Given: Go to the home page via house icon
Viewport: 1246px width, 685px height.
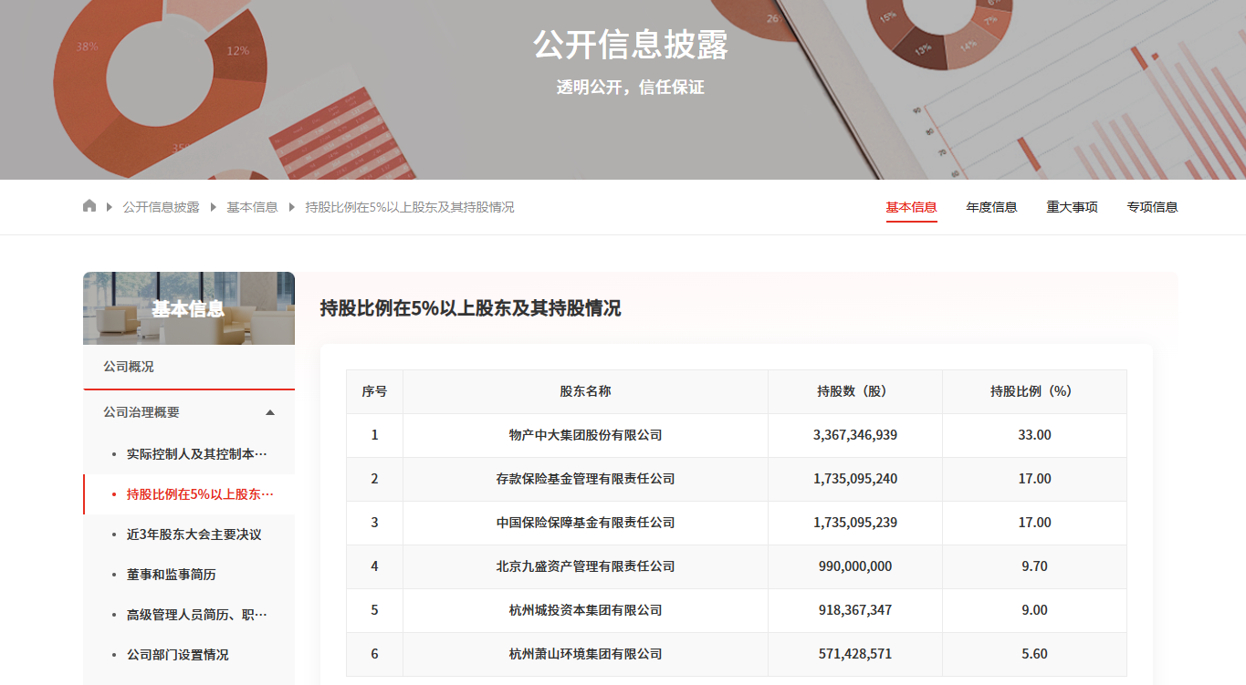Looking at the screenshot, I should click(89, 206).
